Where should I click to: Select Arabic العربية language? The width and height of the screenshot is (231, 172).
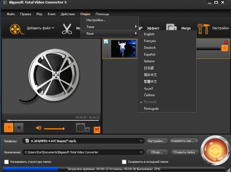[167, 88]
